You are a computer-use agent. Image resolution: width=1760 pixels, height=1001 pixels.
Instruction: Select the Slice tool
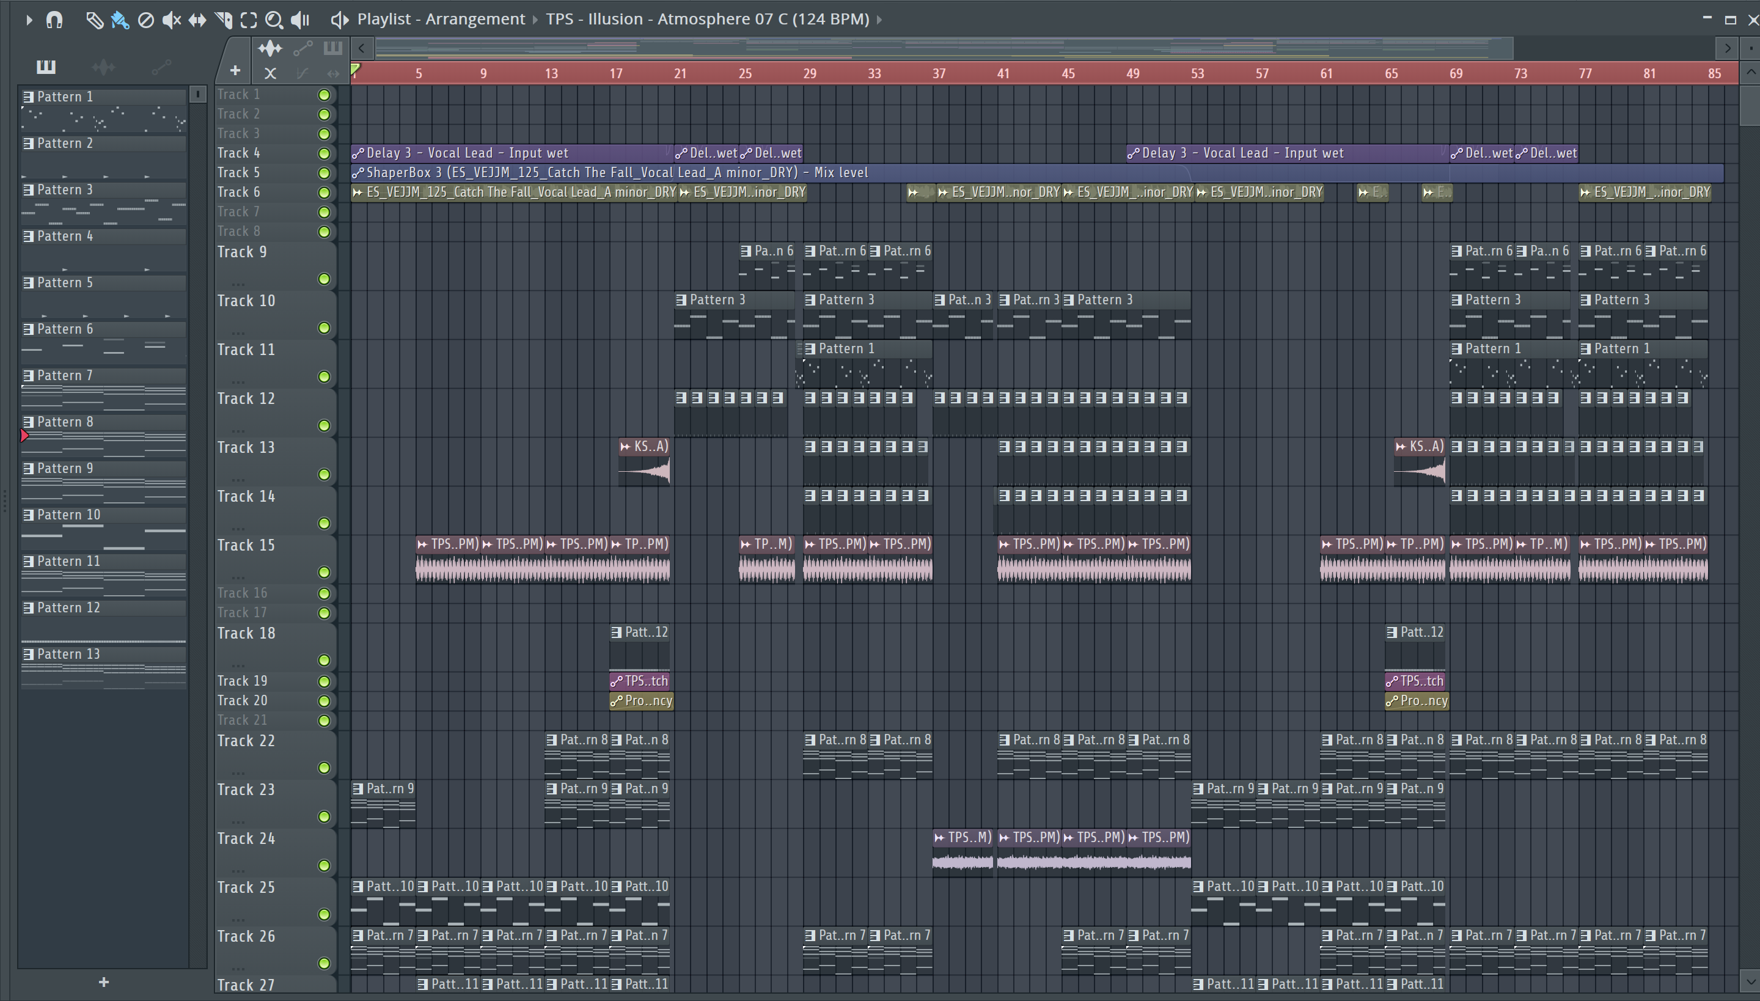pos(224,20)
